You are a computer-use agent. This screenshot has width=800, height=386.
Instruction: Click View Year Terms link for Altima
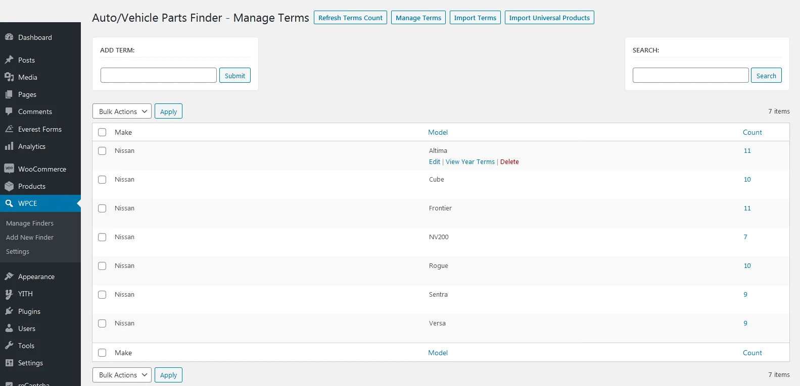tap(470, 162)
